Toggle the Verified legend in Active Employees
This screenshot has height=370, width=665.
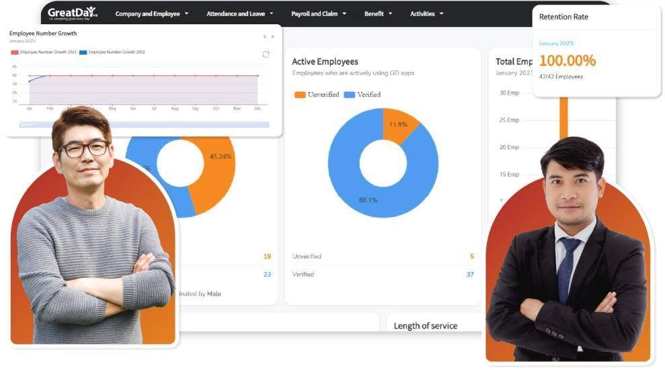[363, 95]
